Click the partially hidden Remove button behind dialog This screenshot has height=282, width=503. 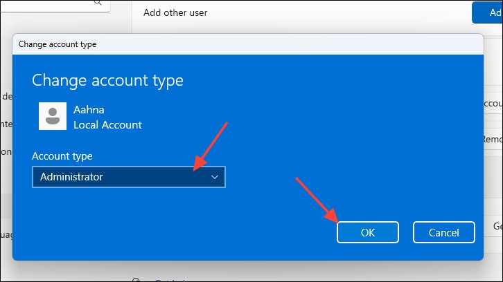[x=493, y=139]
